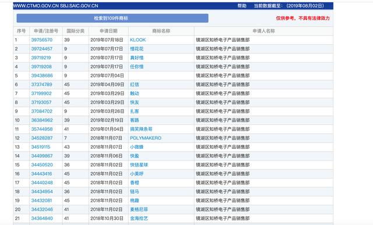
Task: Select the date 2018年11月06日
Action: click(106, 156)
